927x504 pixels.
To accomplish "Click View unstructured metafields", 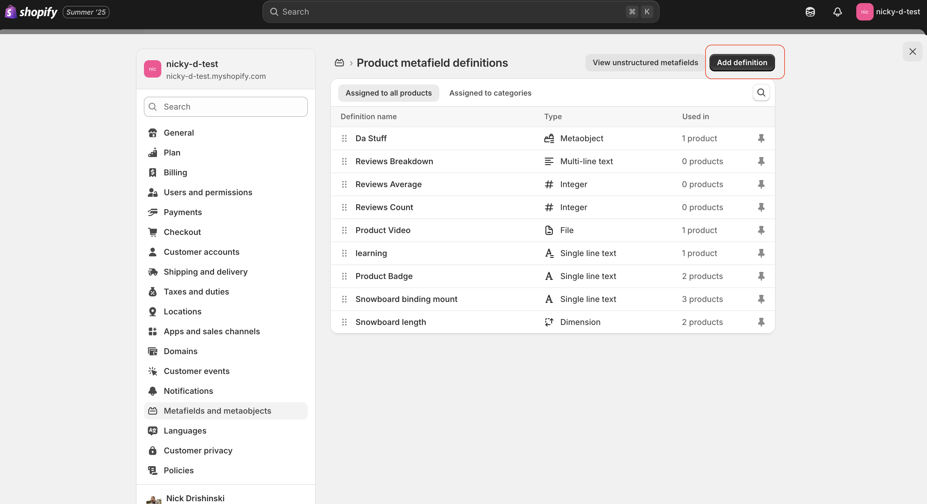I will tap(645, 63).
